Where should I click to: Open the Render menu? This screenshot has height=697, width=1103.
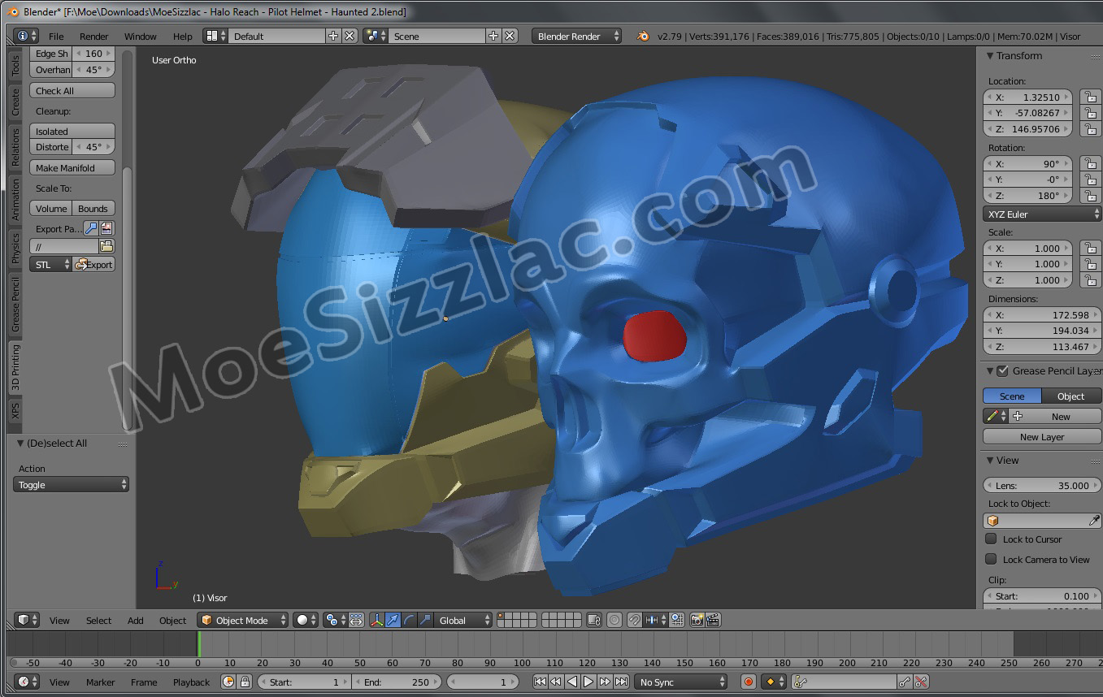(93, 36)
